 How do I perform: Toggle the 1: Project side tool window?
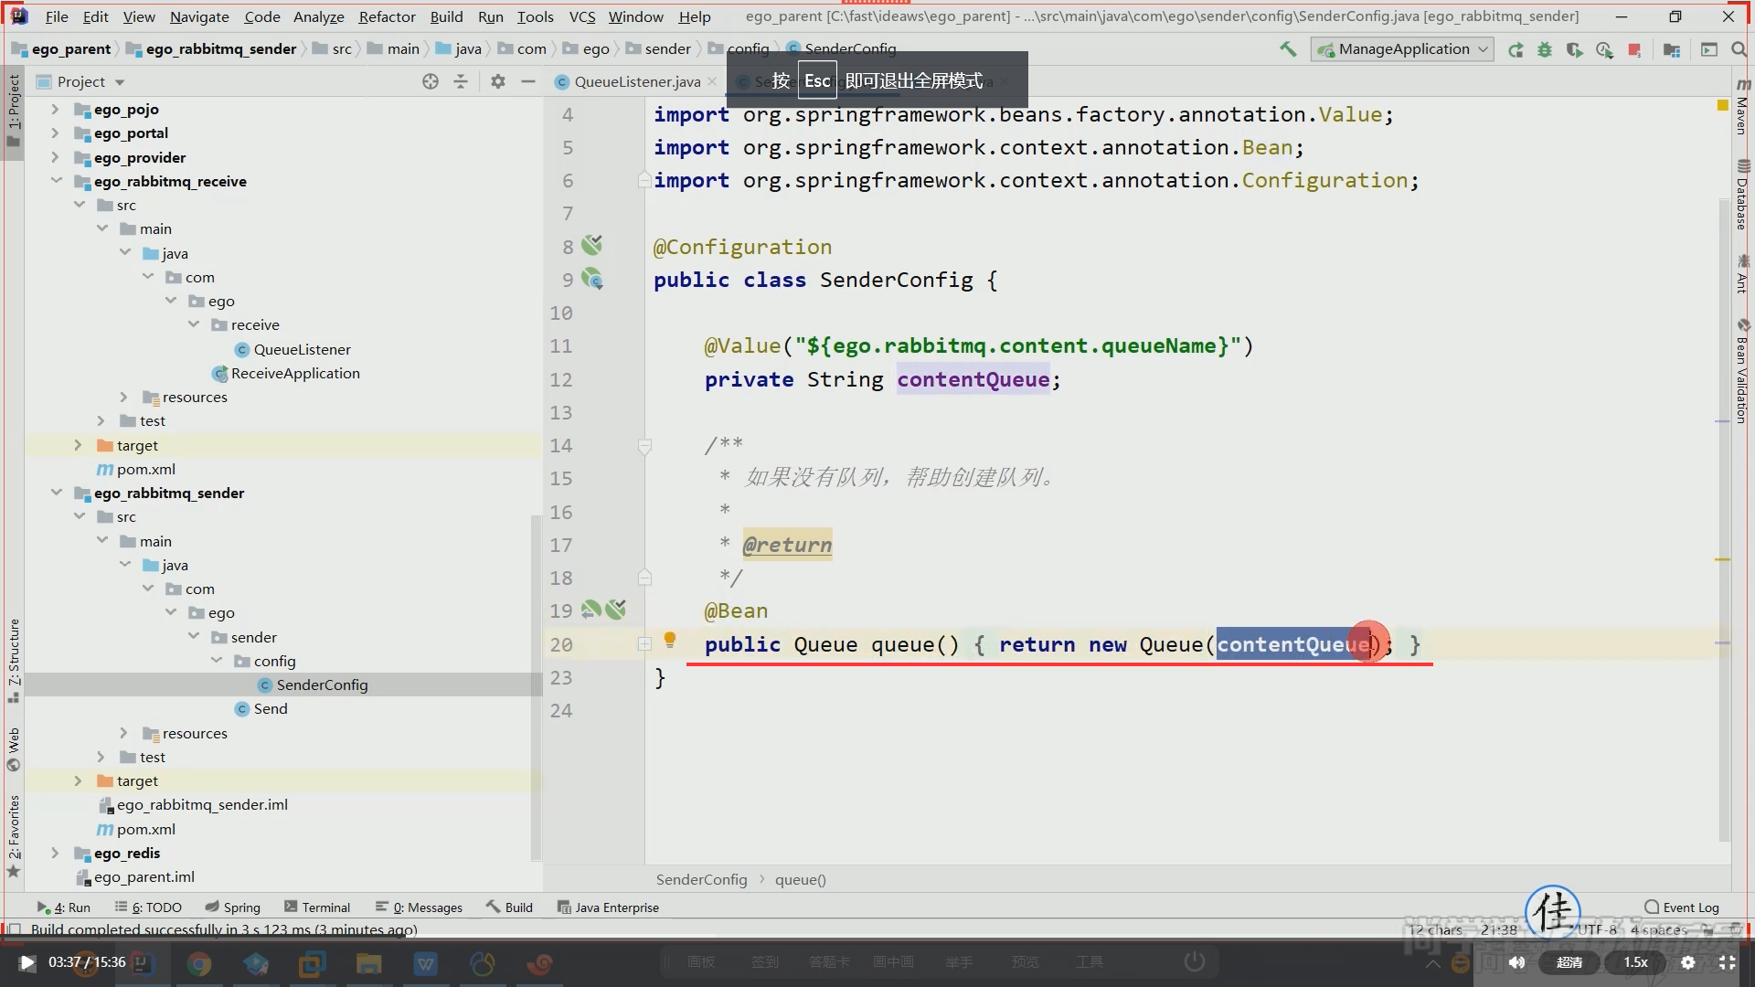(x=14, y=110)
